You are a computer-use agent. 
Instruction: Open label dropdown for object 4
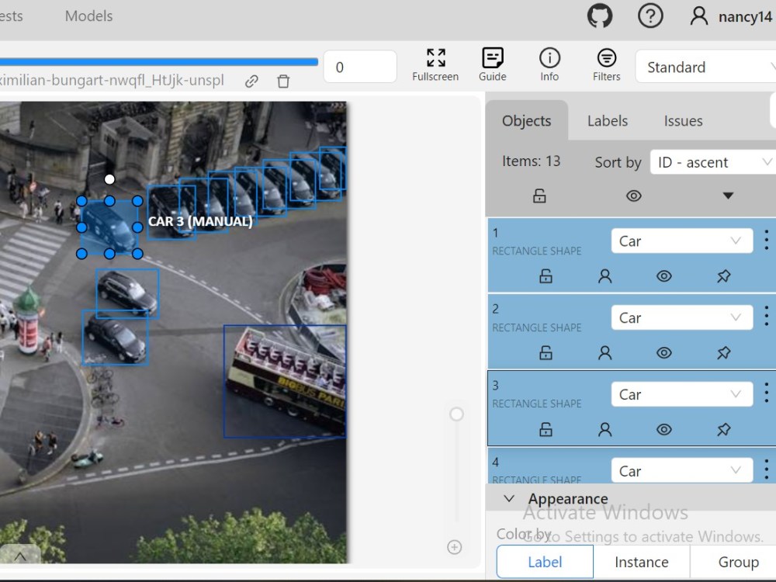pyautogui.click(x=682, y=471)
